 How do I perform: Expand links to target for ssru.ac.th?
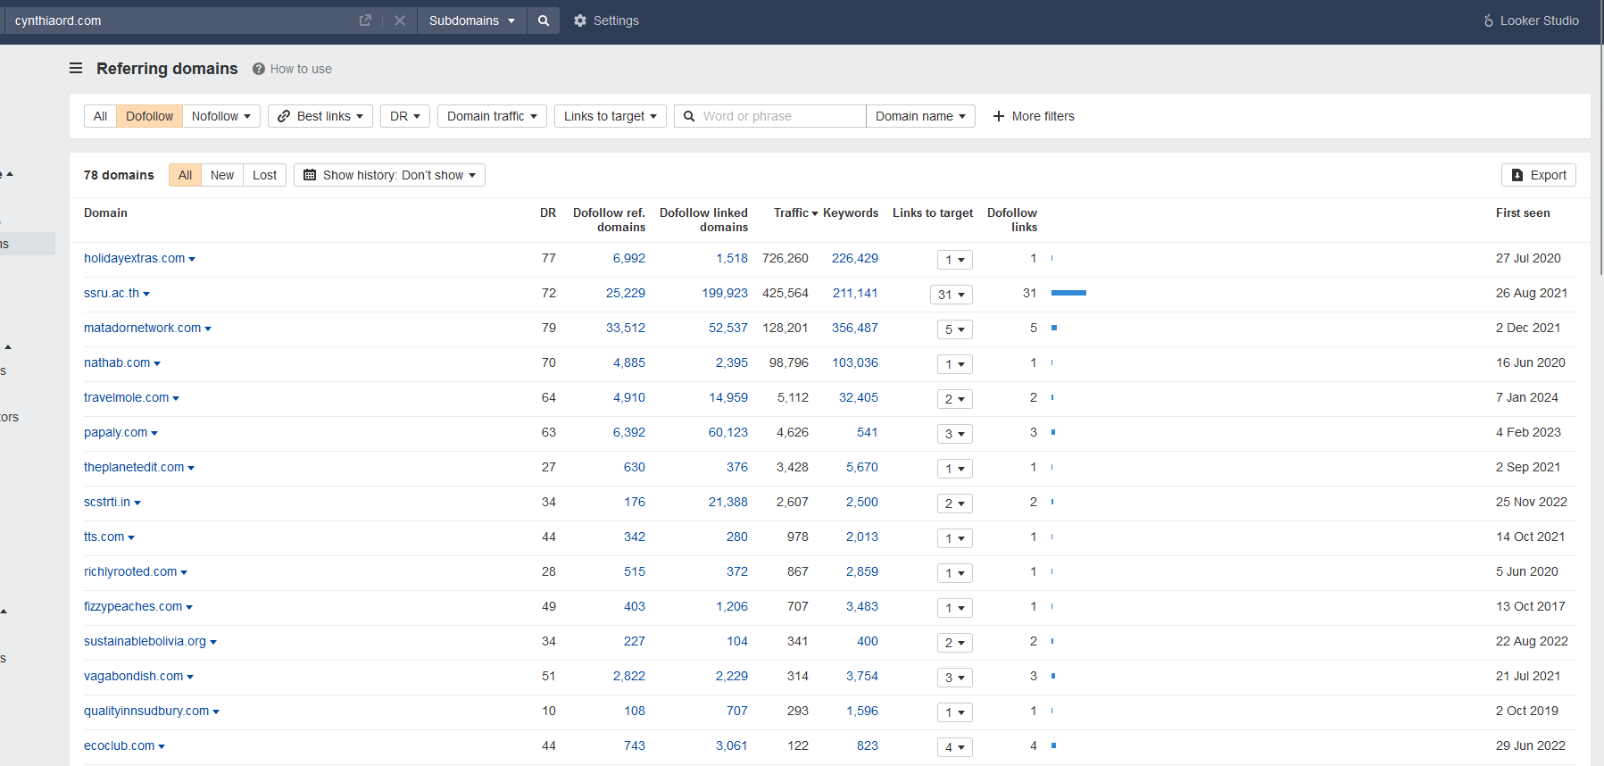951,295
